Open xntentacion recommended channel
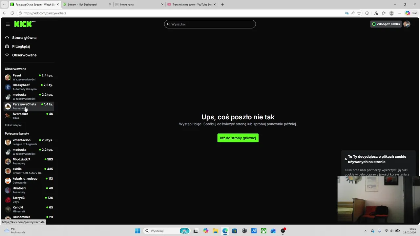The image size is (420, 236). click(x=29, y=142)
